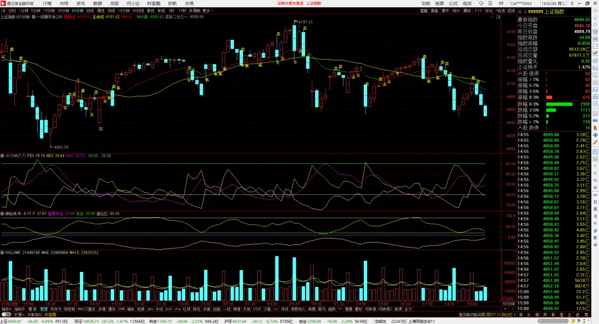Viewport: 599px width, 324px height.
Task: Select the active 60分钟 period
Action: click(x=78, y=11)
